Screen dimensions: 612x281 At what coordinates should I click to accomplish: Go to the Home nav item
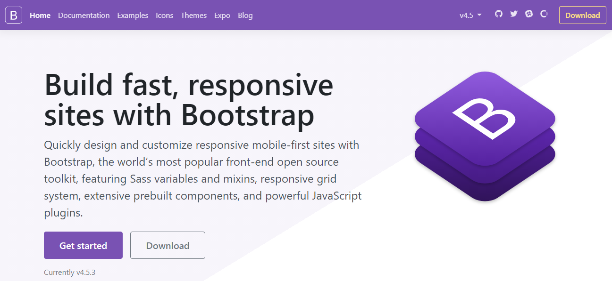tap(40, 15)
